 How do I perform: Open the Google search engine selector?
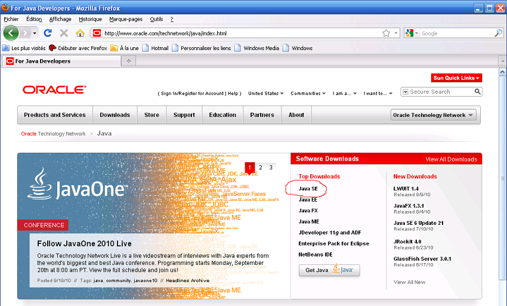pyautogui.click(x=412, y=33)
